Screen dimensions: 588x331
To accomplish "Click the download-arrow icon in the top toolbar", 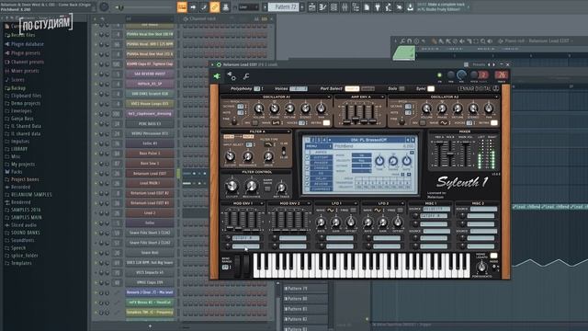I will click(x=410, y=7).
